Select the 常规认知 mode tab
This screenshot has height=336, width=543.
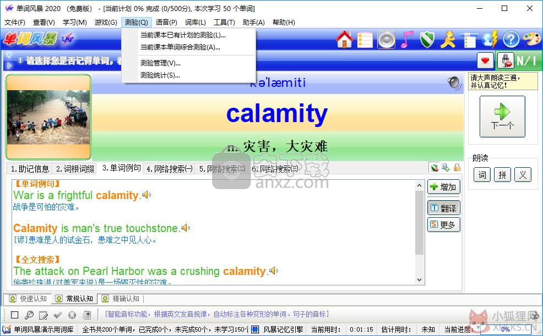click(x=75, y=299)
